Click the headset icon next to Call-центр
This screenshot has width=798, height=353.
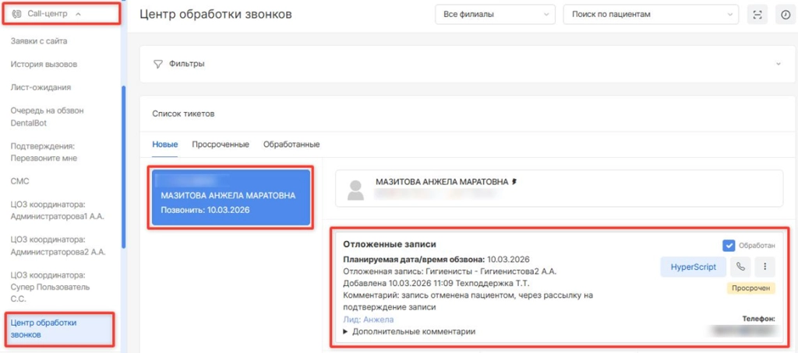tap(17, 14)
